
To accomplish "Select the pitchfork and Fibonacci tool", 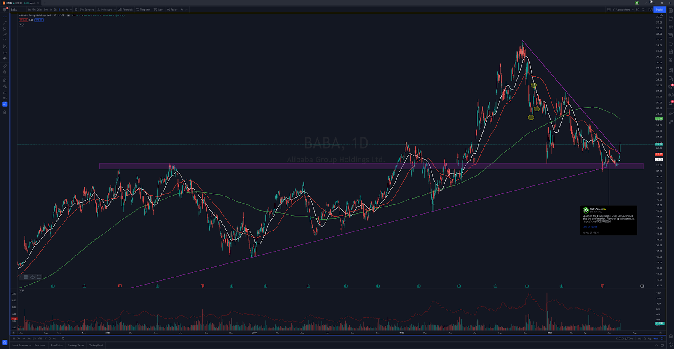I will point(5,29).
